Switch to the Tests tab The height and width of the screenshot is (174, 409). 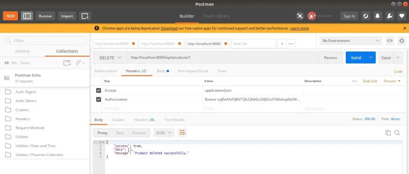pos(222,71)
